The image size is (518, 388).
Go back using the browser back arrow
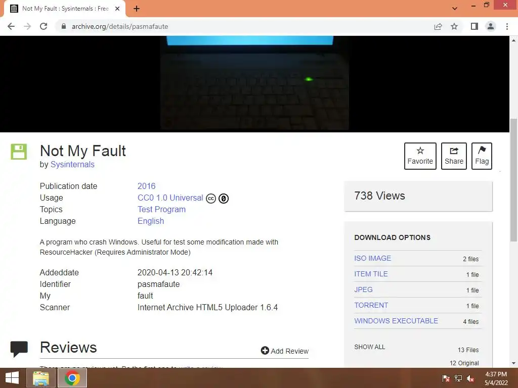point(11,26)
